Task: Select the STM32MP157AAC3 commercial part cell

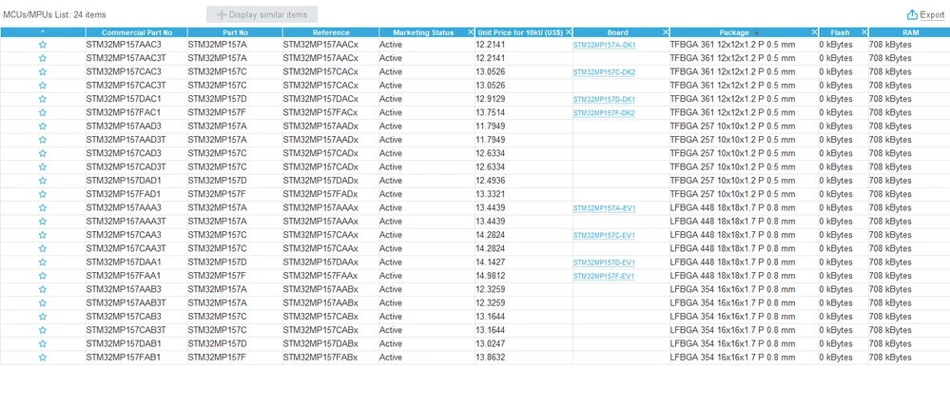Action: 136,45
